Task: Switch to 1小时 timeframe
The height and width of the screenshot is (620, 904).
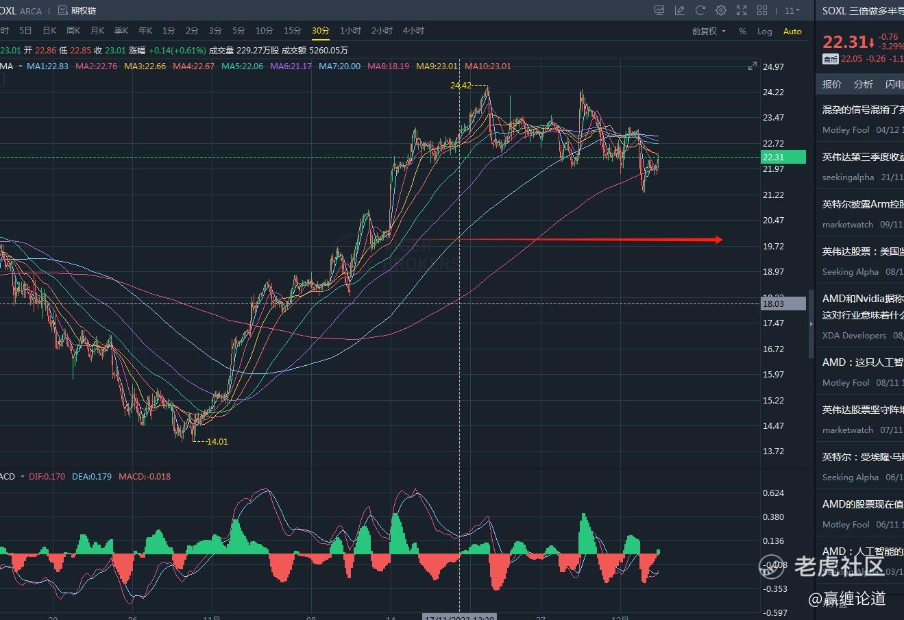Action: (350, 31)
